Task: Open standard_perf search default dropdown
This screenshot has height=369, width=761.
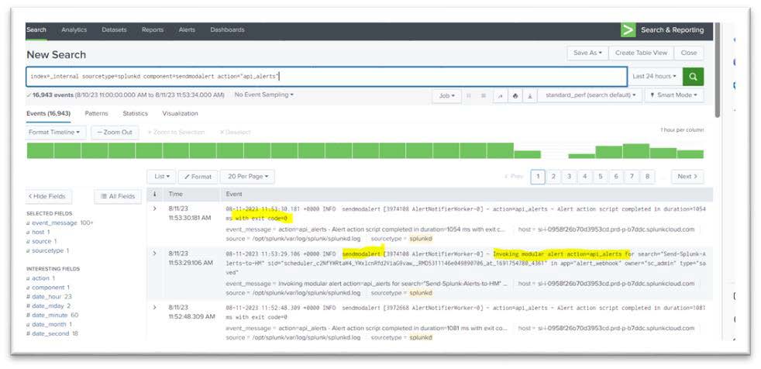Action: point(591,95)
